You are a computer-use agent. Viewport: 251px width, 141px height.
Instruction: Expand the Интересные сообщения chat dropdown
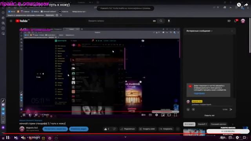click(x=200, y=31)
